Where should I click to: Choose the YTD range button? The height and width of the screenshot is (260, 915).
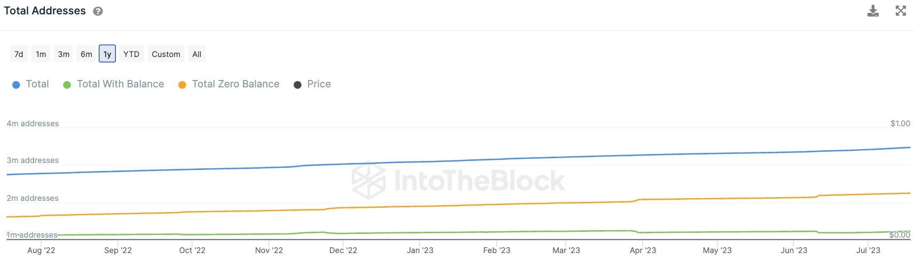(x=131, y=54)
